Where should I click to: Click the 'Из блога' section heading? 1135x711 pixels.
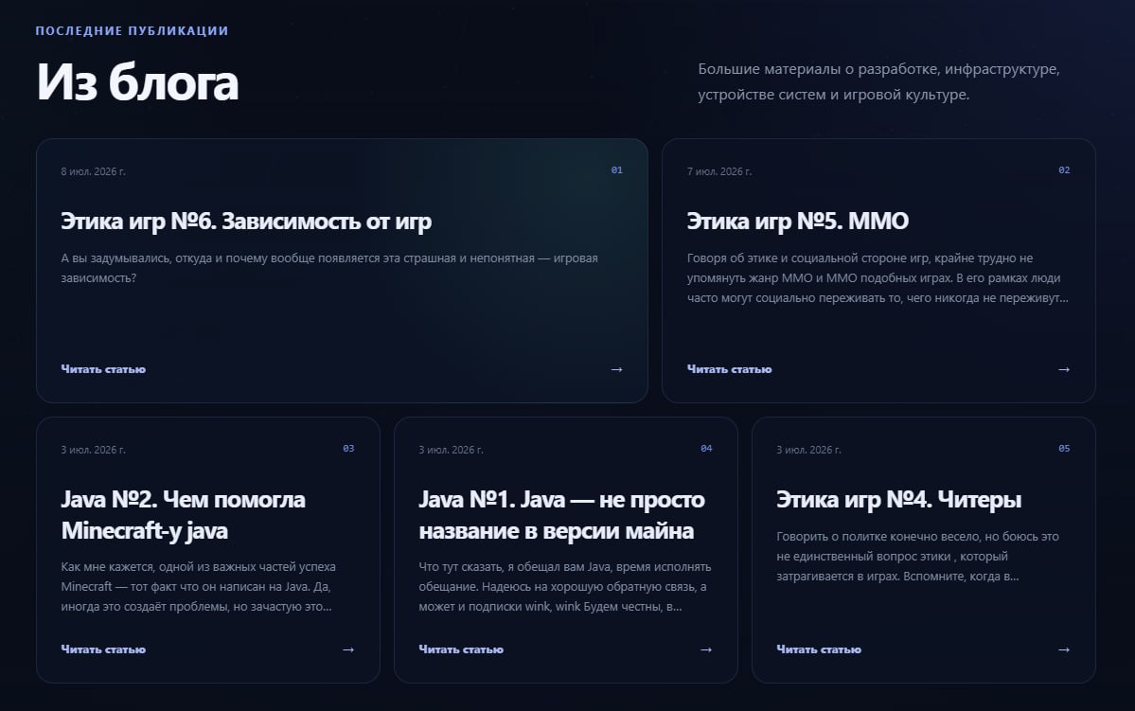tap(137, 81)
